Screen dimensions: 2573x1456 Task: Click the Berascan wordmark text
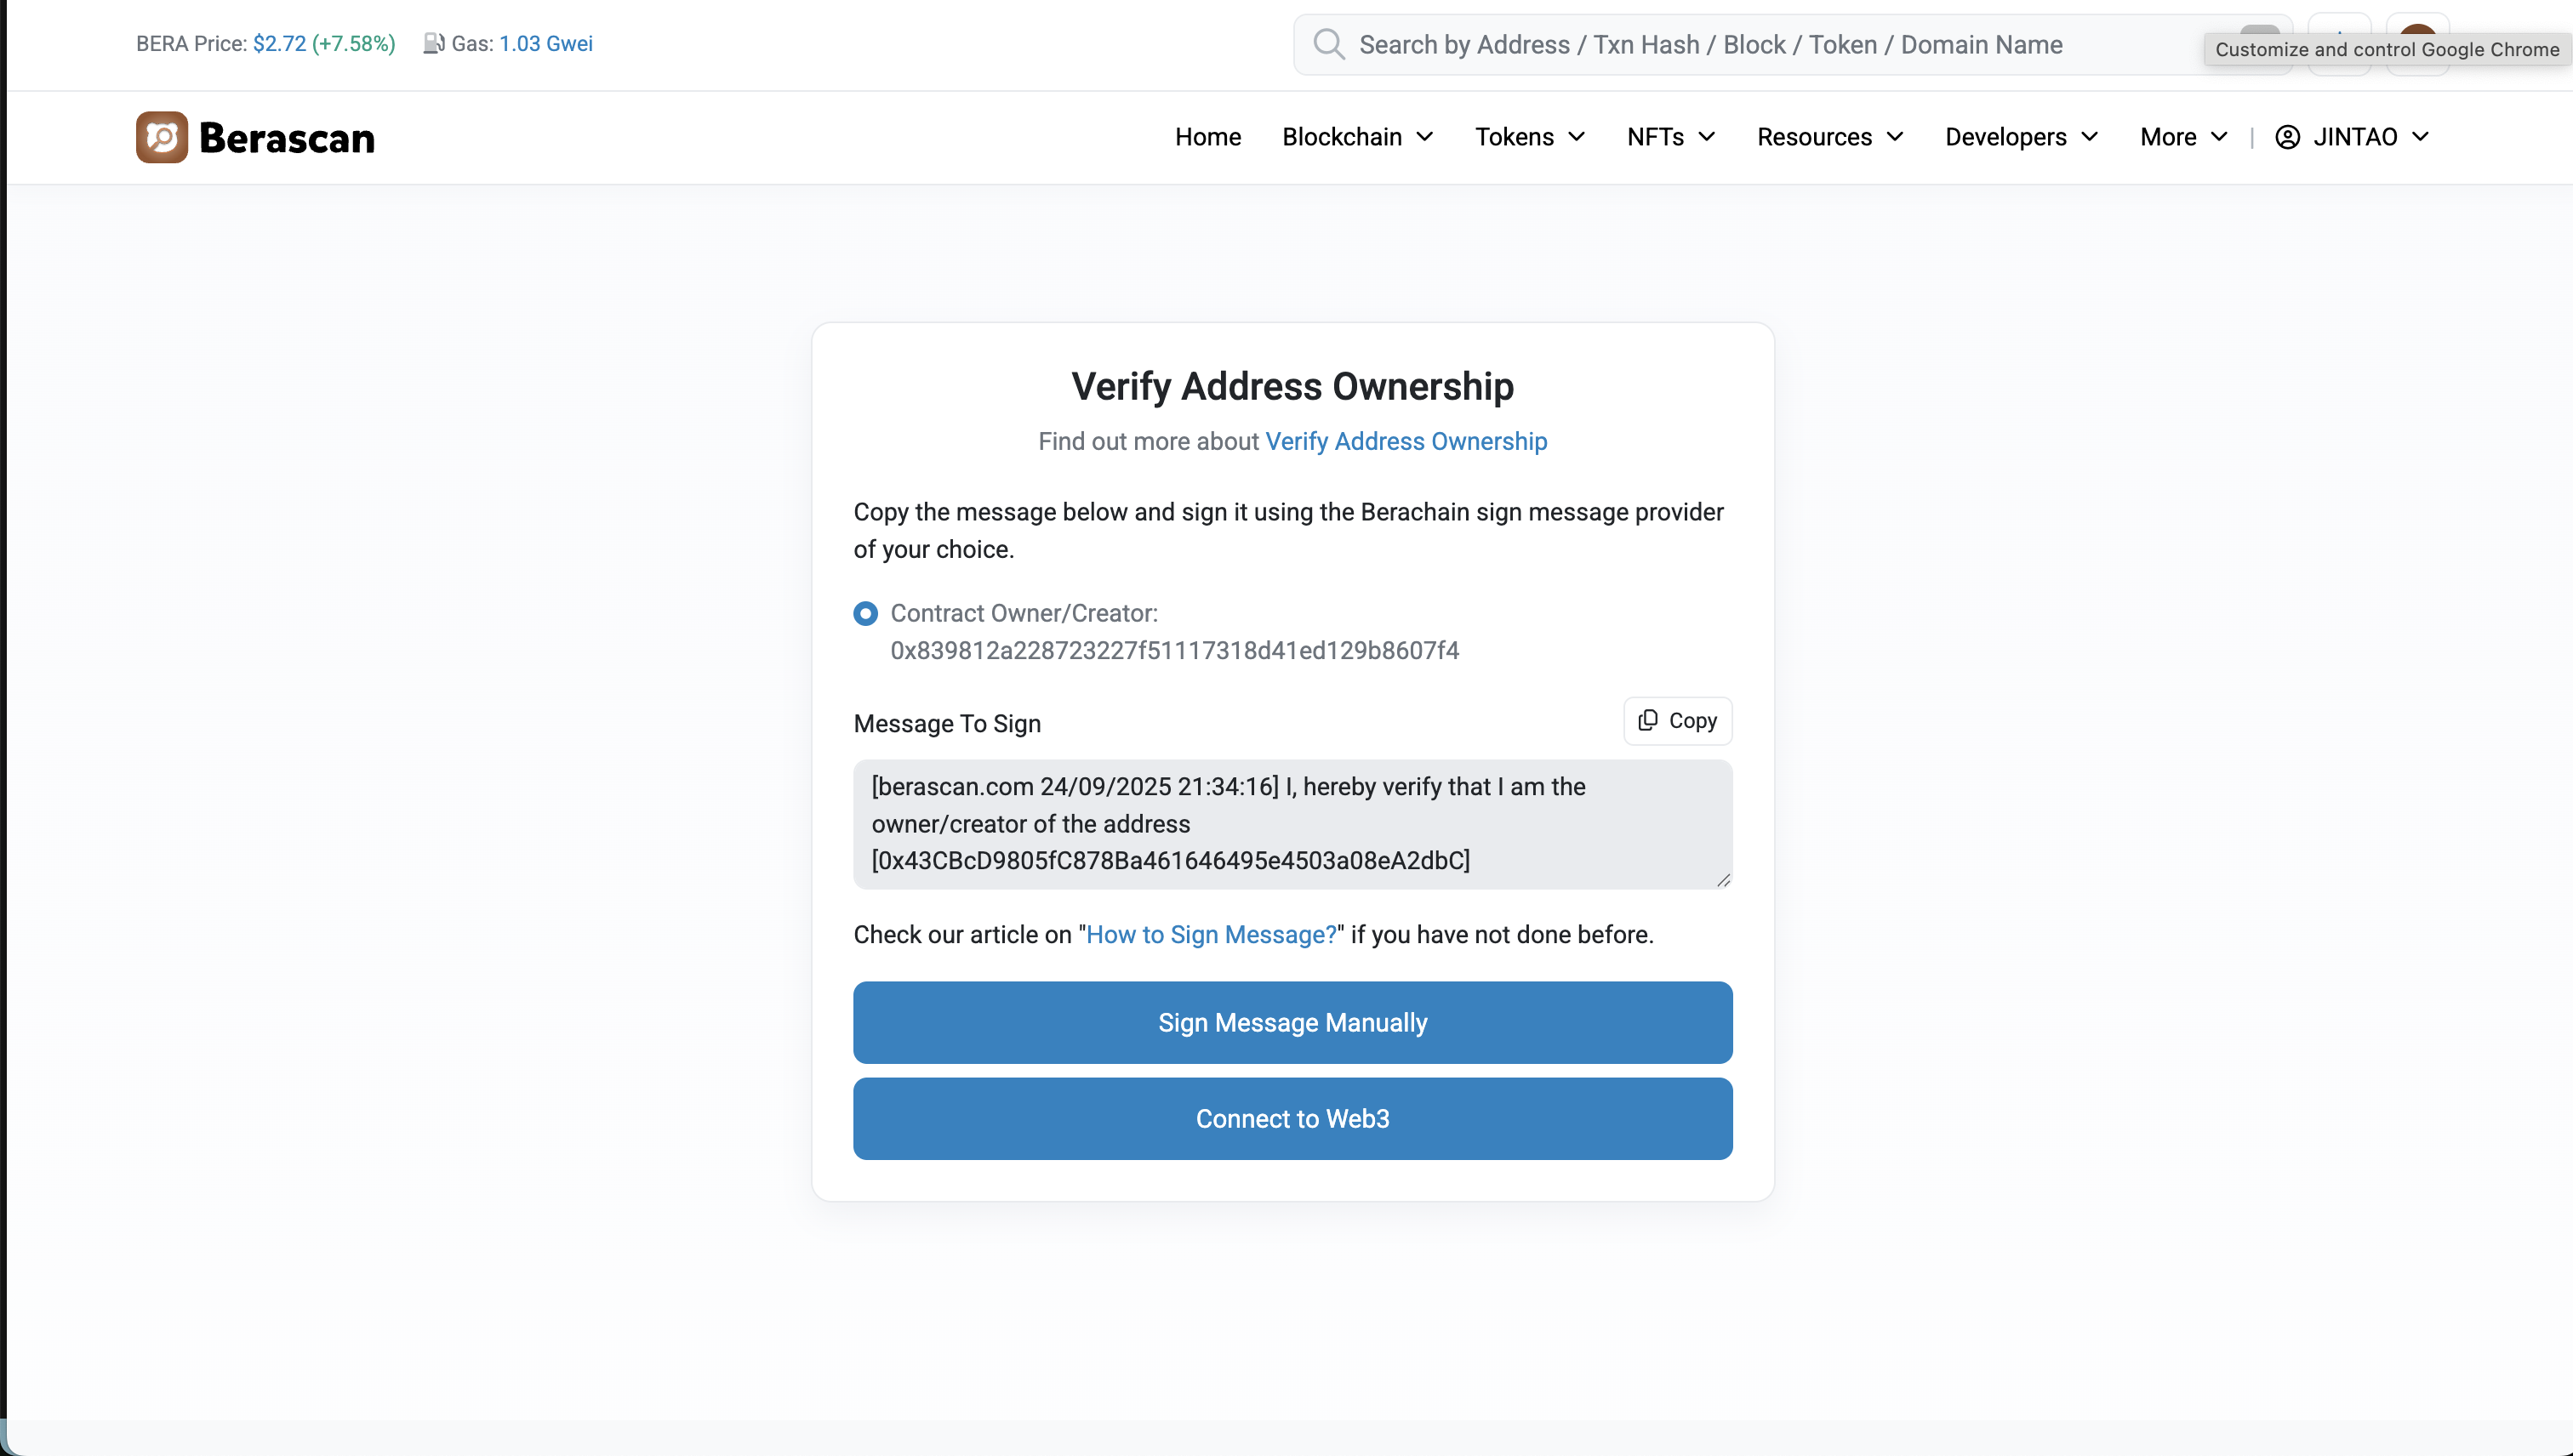[287, 138]
